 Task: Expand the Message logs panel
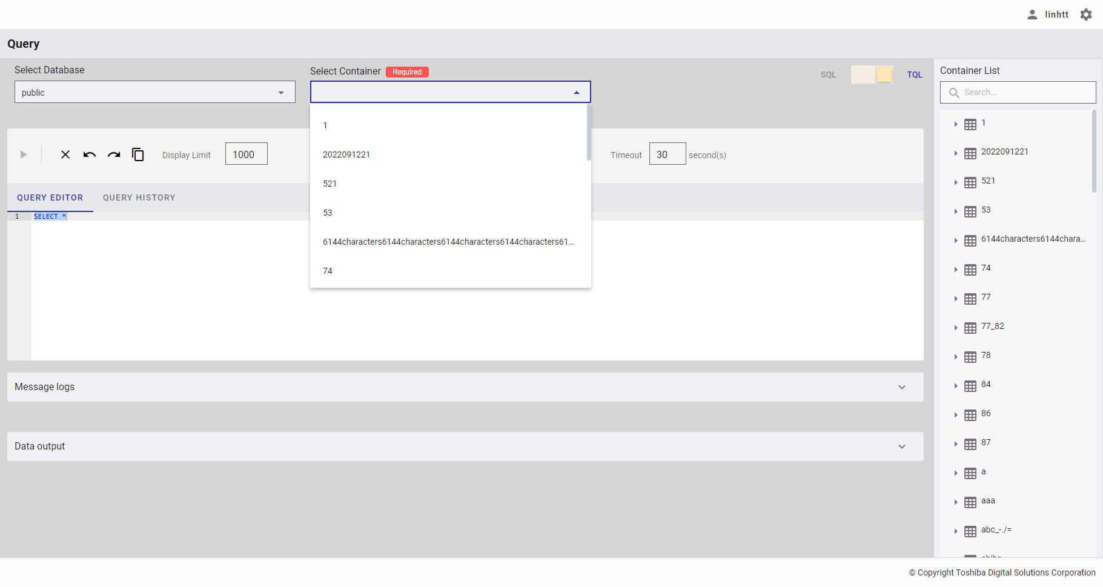pyautogui.click(x=902, y=387)
